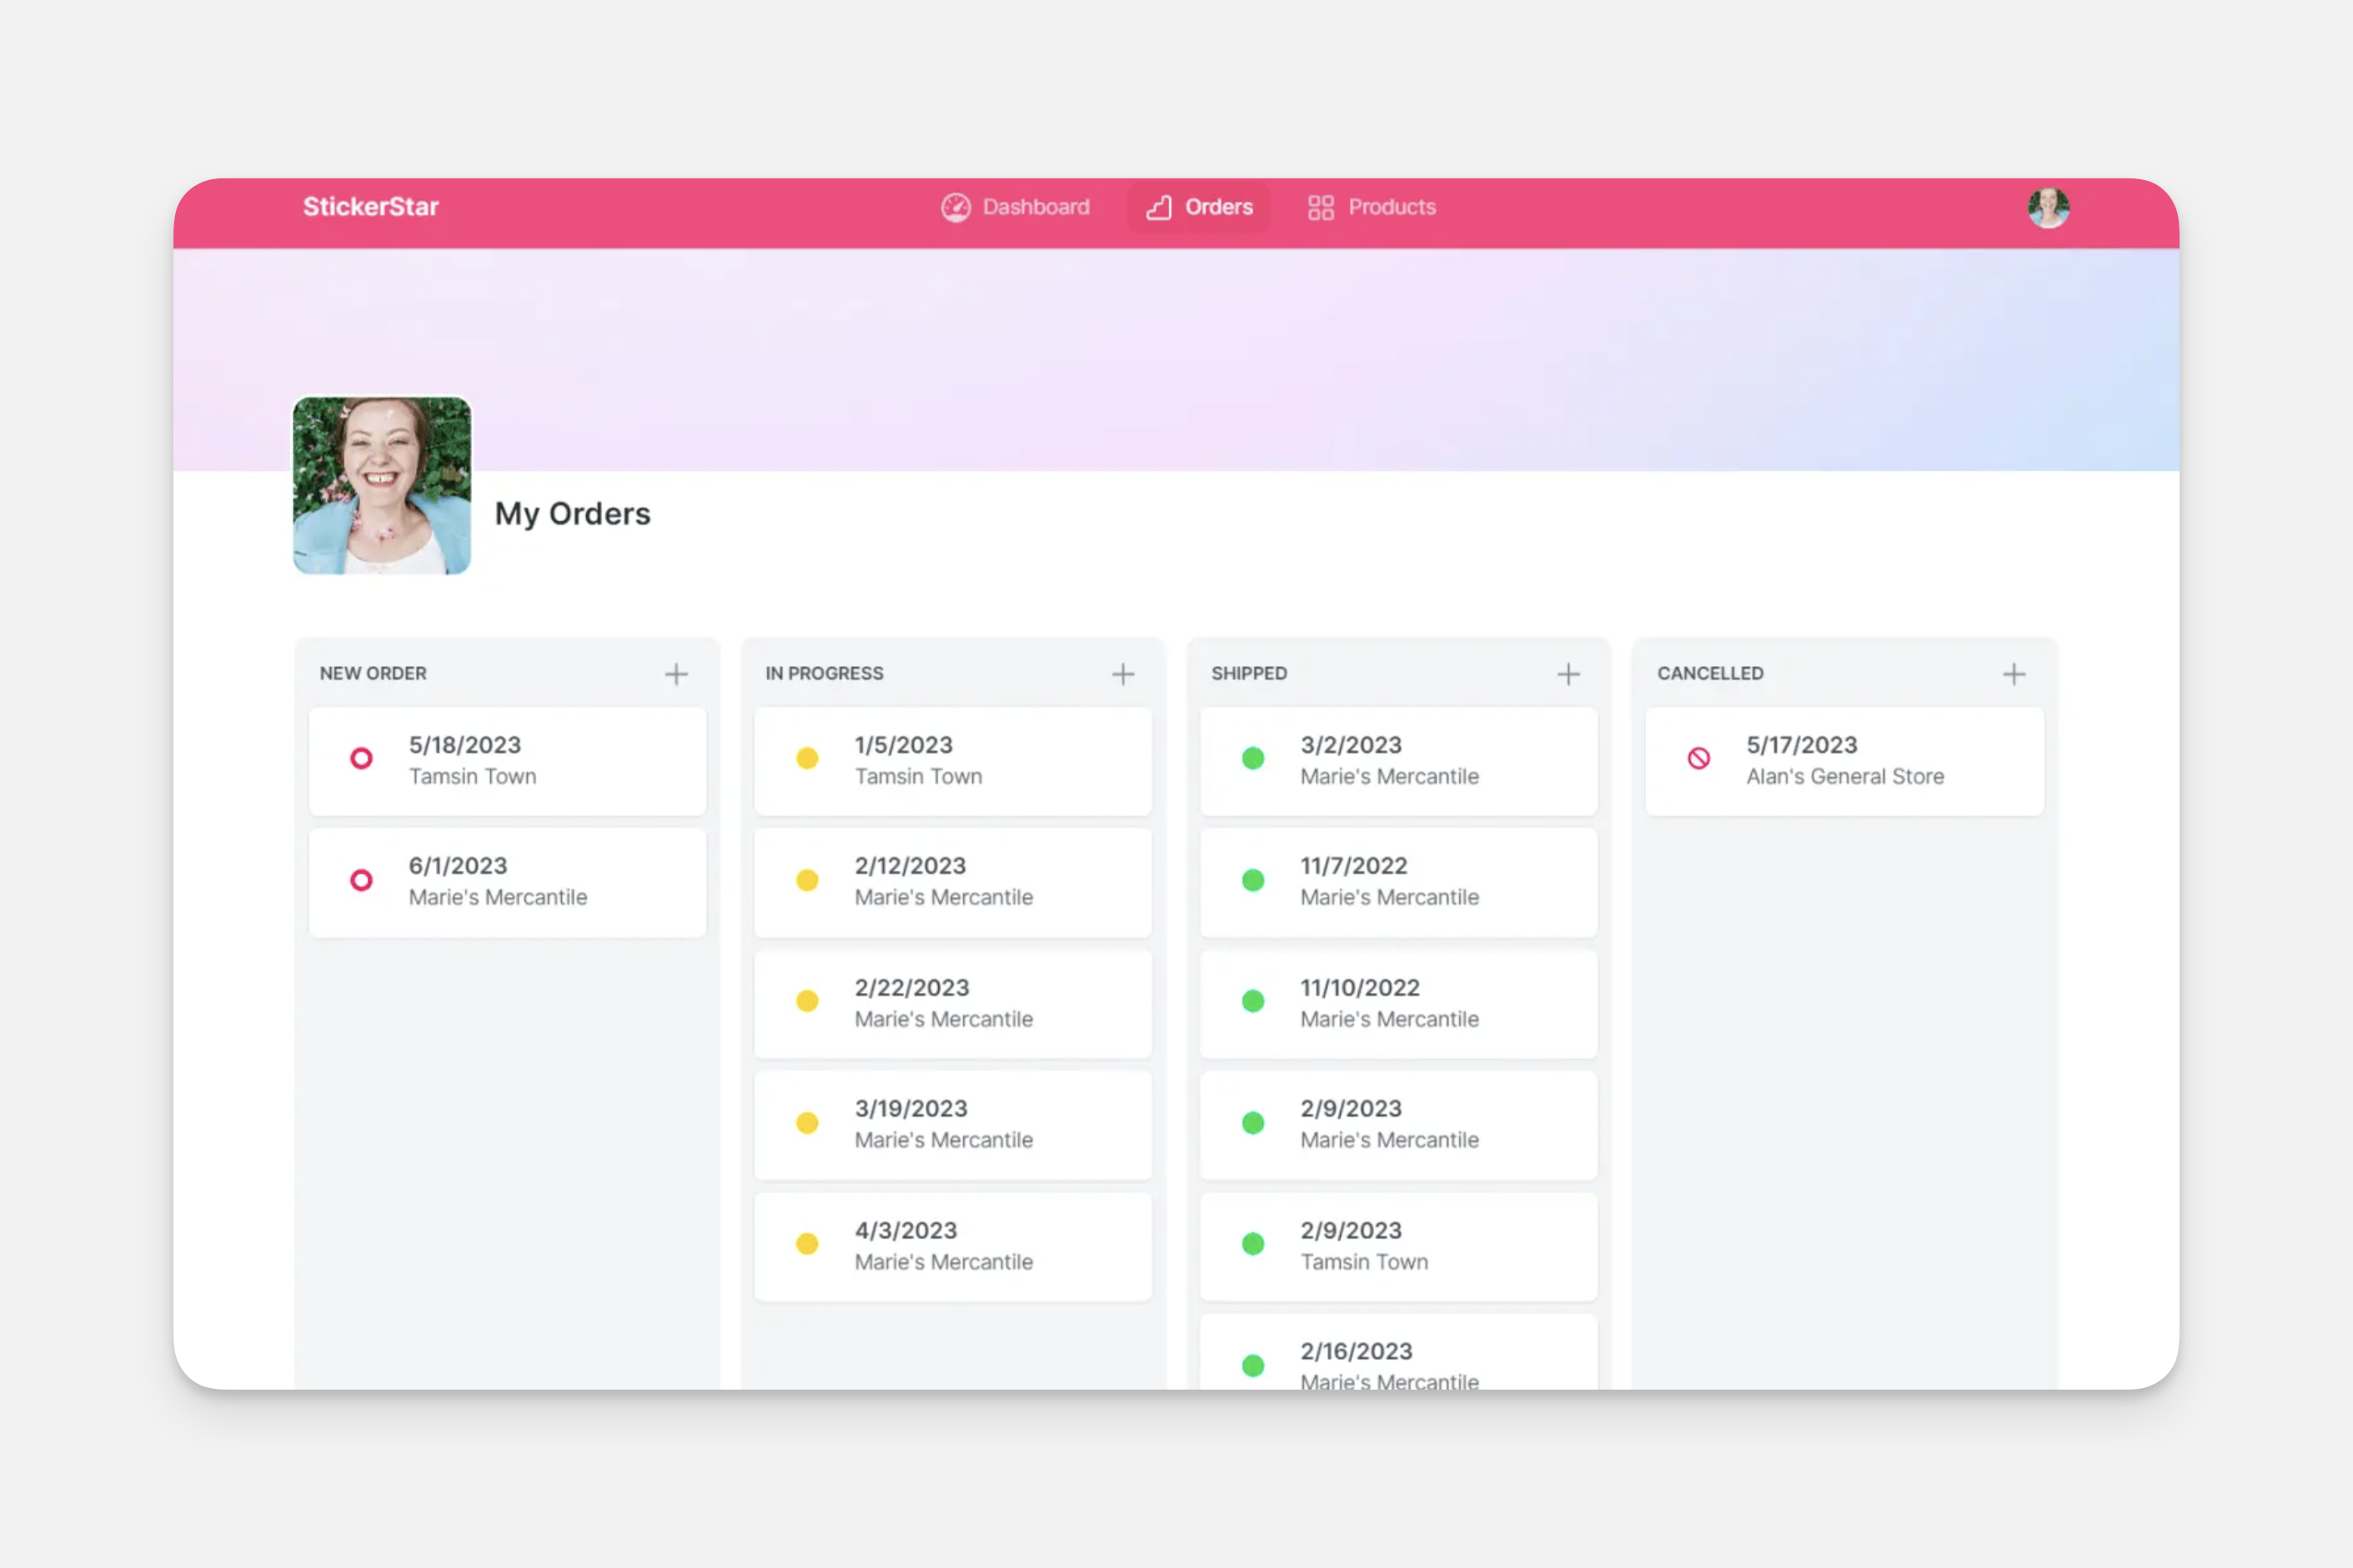Screen dimensions: 2353x1568
Task: Add a card to the Cancelled column
Action: (x=2014, y=674)
